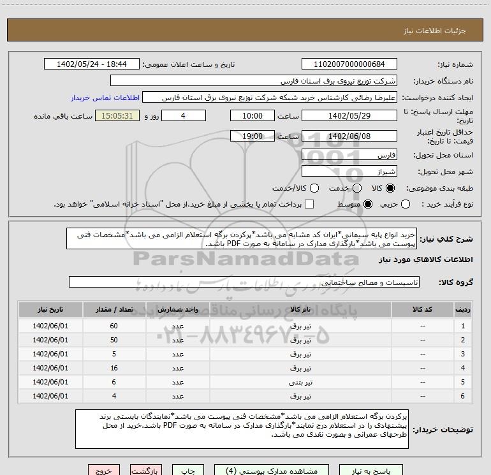Click the اطلاعات کالاهای مورد نیاز heading
This screenshot has height=475, width=491.
click(x=425, y=259)
